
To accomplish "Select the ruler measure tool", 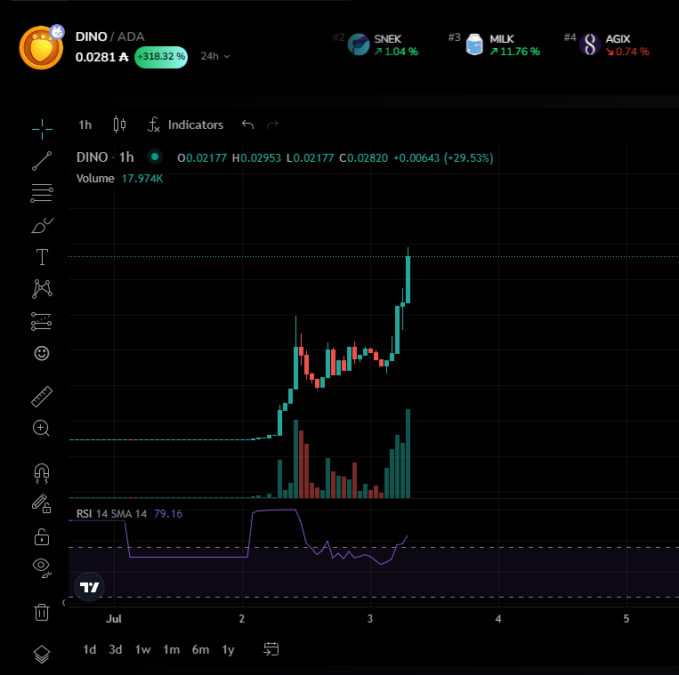I will [x=42, y=397].
